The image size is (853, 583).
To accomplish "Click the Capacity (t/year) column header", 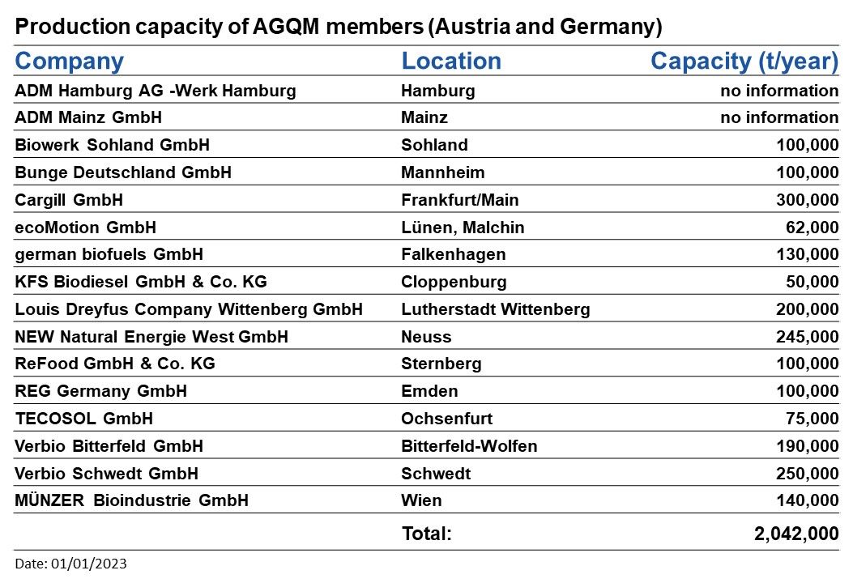I will tap(744, 62).
